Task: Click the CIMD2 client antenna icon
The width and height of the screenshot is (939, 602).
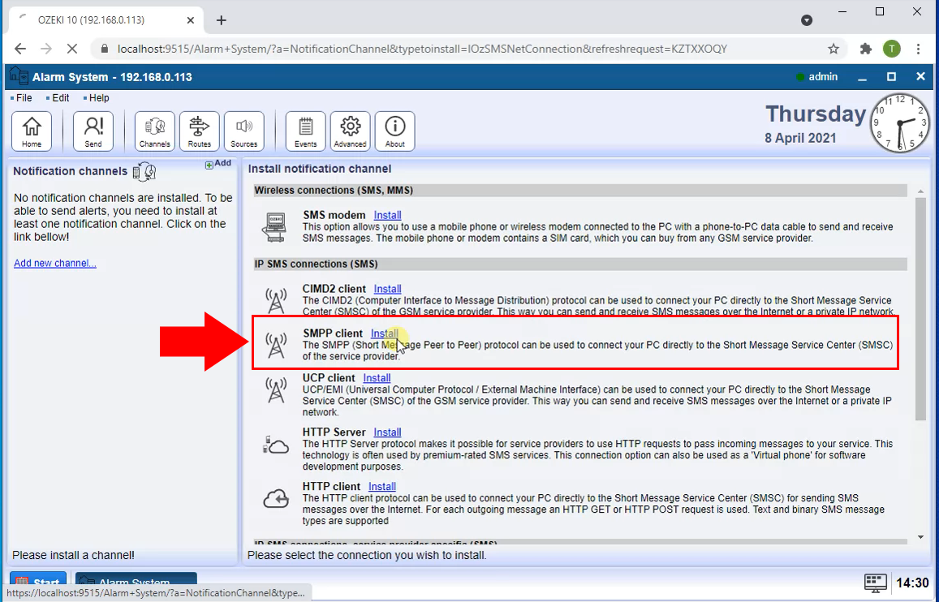Action: pos(276,300)
